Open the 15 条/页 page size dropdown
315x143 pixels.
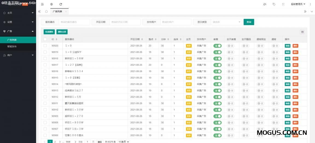click(123, 142)
